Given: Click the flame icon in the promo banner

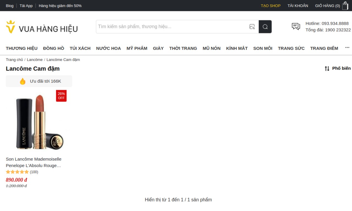Looking at the screenshot, I should 23,81.
